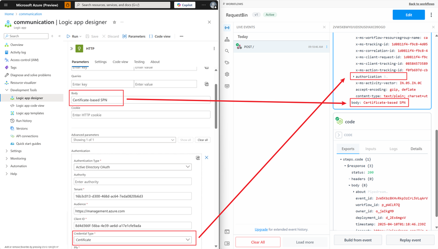
Task: Click Parameters in the designer toolbar
Action: click(x=134, y=36)
